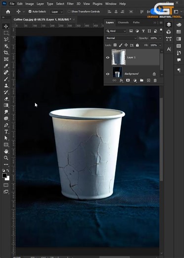Select the Smudge tool
Screen dimensions: 184x258
pos(6,112)
